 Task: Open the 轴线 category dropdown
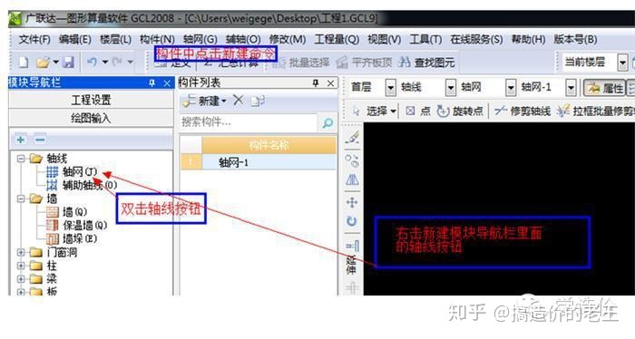tap(450, 88)
